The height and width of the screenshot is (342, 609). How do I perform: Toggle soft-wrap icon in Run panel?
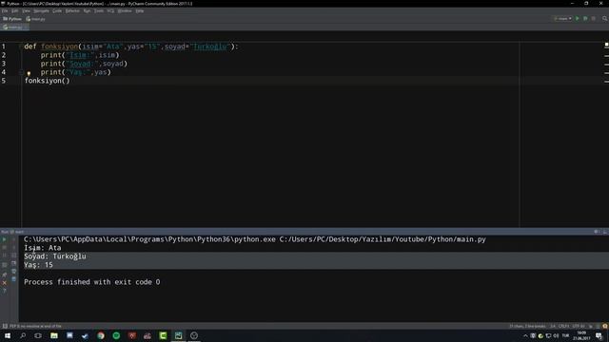pyautogui.click(x=13, y=256)
